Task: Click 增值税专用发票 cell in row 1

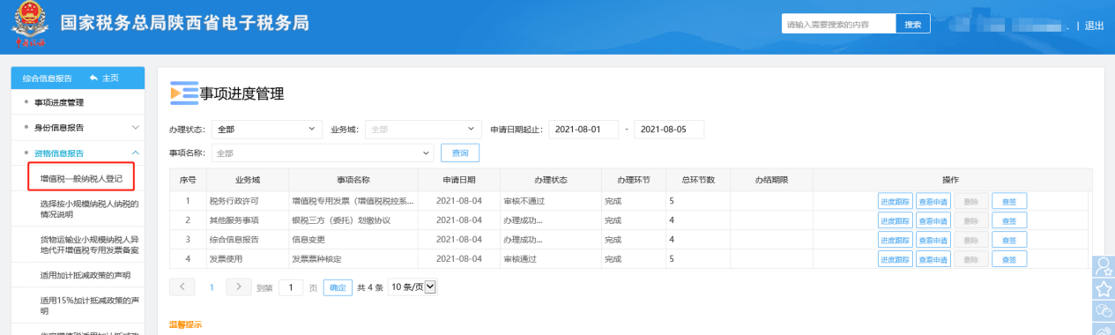Action: click(x=353, y=201)
